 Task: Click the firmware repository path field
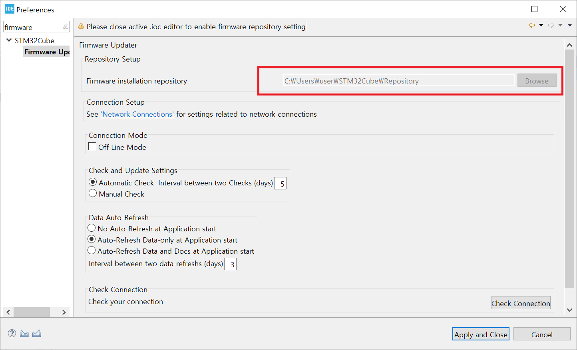pyautogui.click(x=399, y=81)
